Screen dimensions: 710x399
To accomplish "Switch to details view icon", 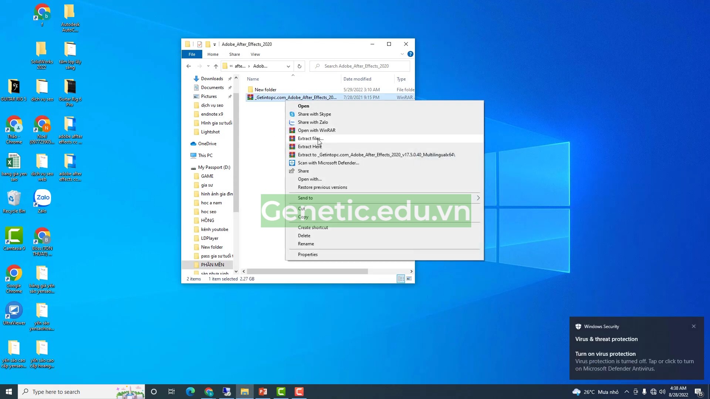I will coord(401,279).
